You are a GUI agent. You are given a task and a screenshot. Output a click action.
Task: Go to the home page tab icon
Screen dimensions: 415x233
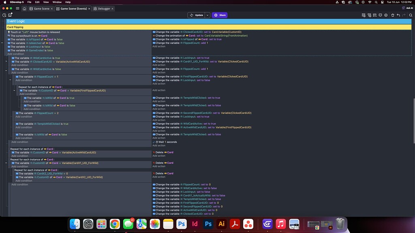(24, 8)
